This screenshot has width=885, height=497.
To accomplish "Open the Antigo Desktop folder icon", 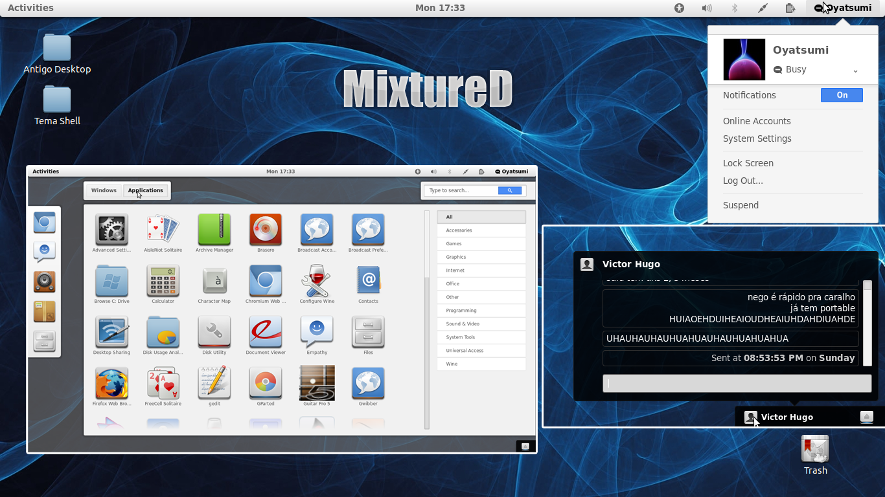I will 57,49.
